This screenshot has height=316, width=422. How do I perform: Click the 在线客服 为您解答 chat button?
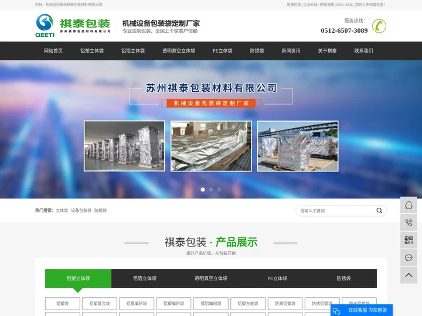362,310
